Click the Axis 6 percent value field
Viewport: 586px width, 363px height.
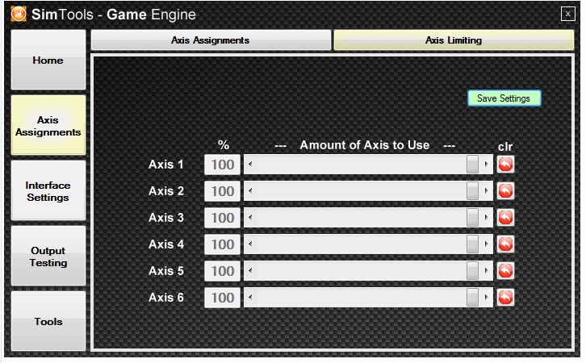222,298
